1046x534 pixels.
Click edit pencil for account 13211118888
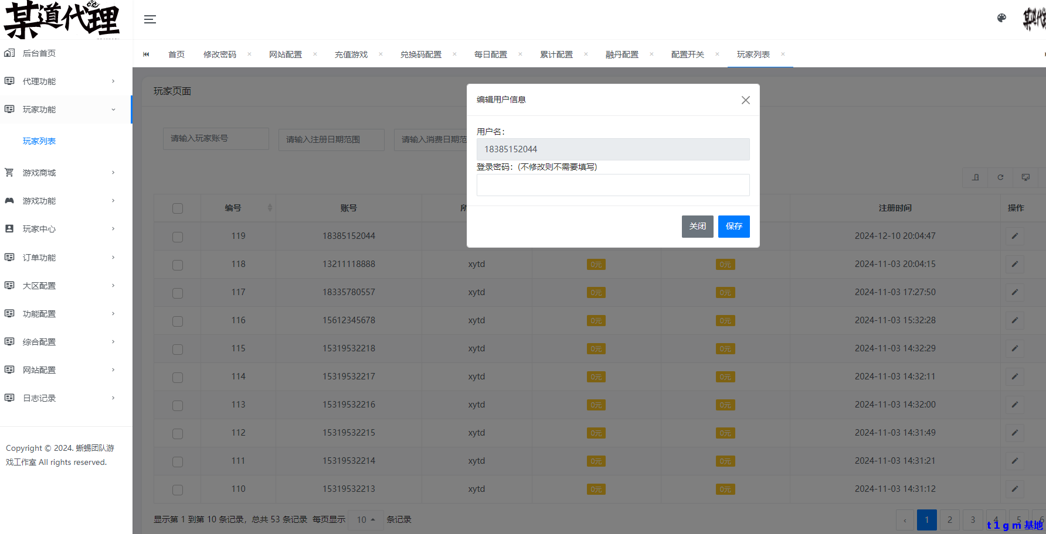coord(1014,264)
